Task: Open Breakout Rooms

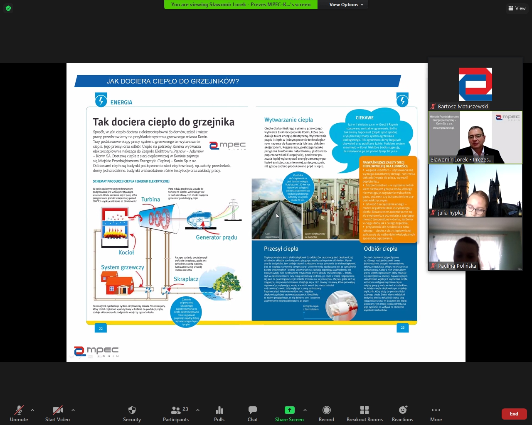Action: pos(365,413)
